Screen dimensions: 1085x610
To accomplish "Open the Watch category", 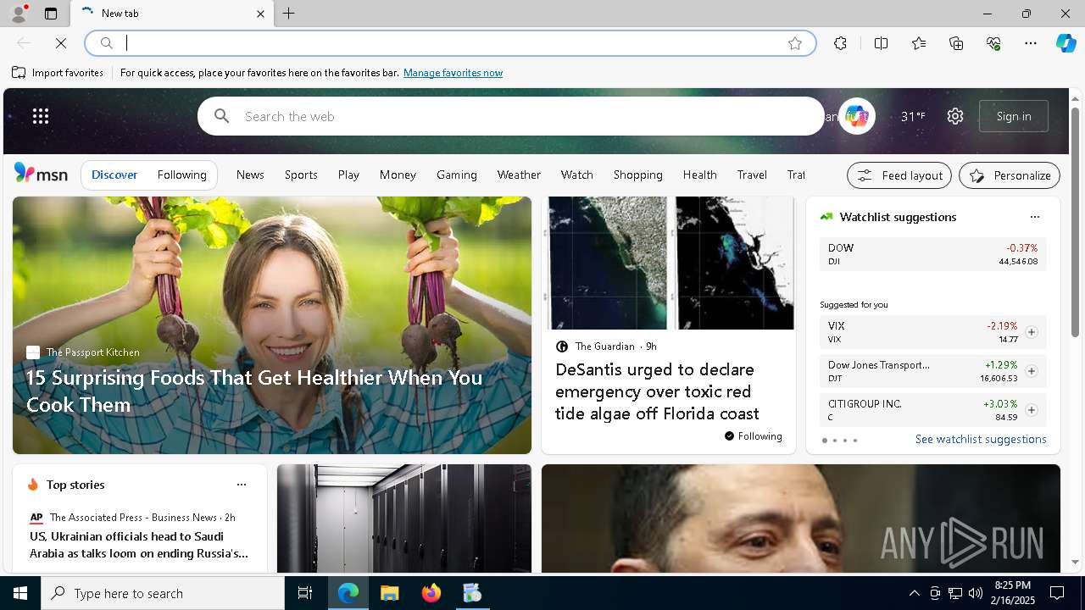I will pos(577,175).
